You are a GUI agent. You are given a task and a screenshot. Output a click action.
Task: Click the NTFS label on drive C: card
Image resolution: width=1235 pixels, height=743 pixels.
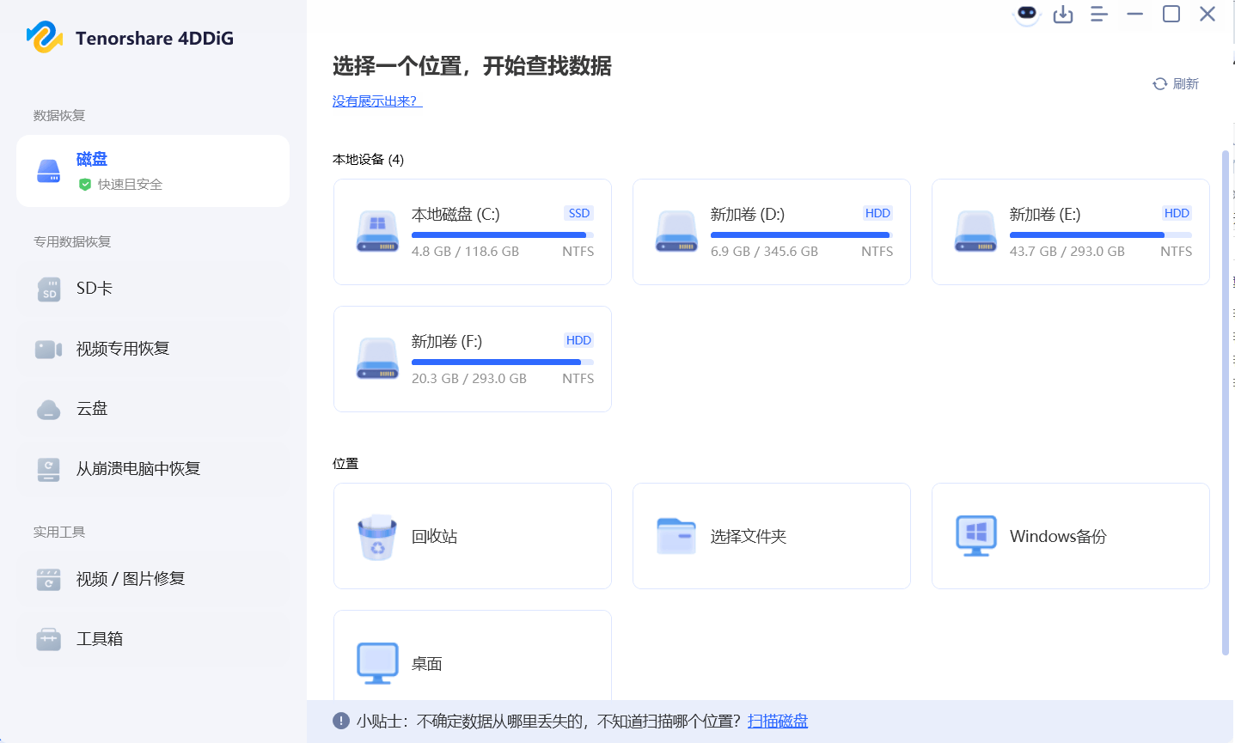(578, 252)
